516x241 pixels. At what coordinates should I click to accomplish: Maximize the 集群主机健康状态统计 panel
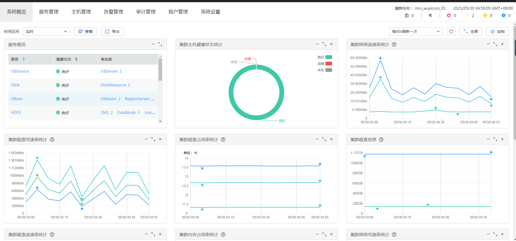[x=324, y=44]
